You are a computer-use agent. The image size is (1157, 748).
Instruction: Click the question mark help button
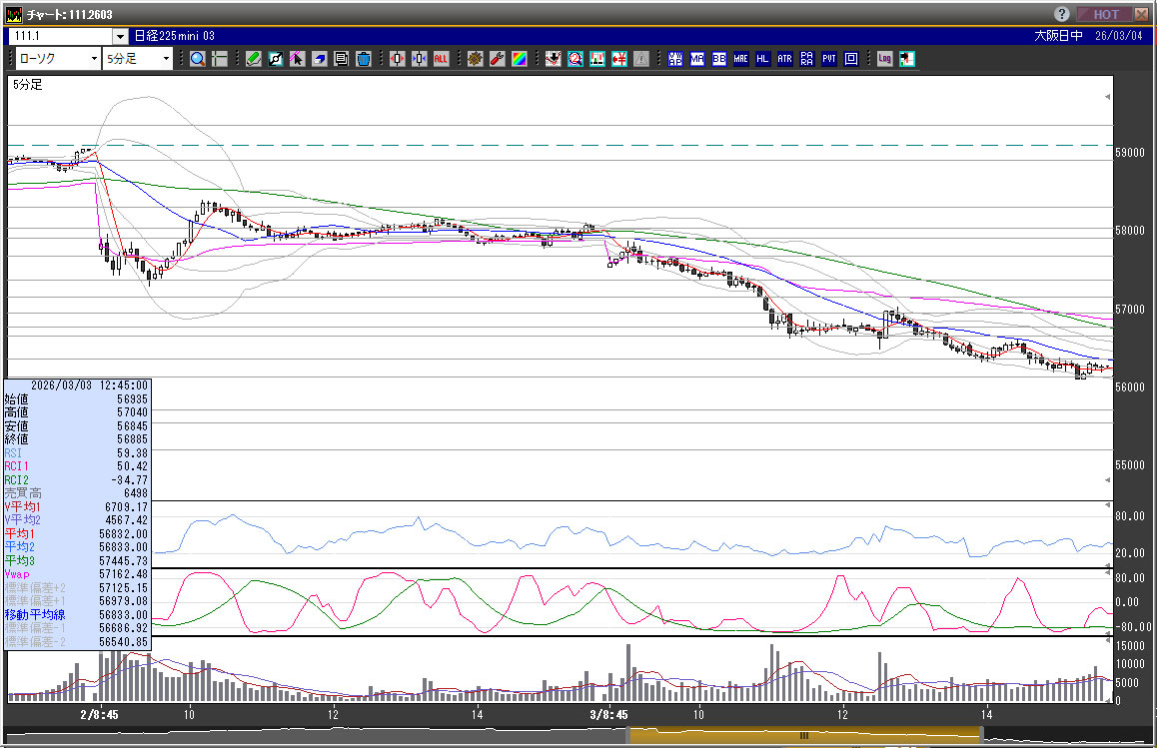[x=1062, y=14]
